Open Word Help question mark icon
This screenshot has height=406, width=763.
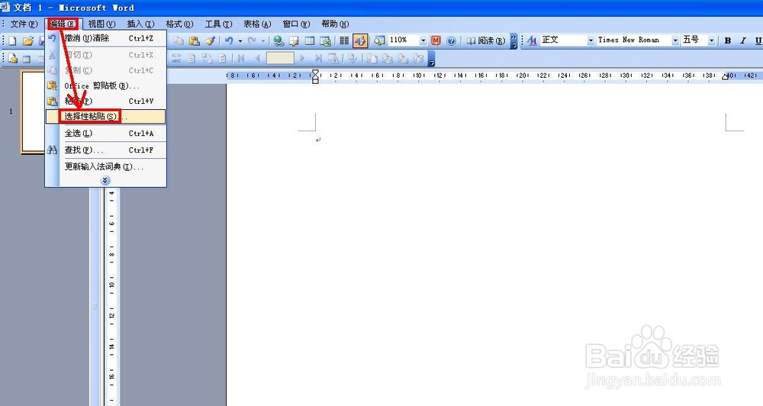(x=451, y=41)
